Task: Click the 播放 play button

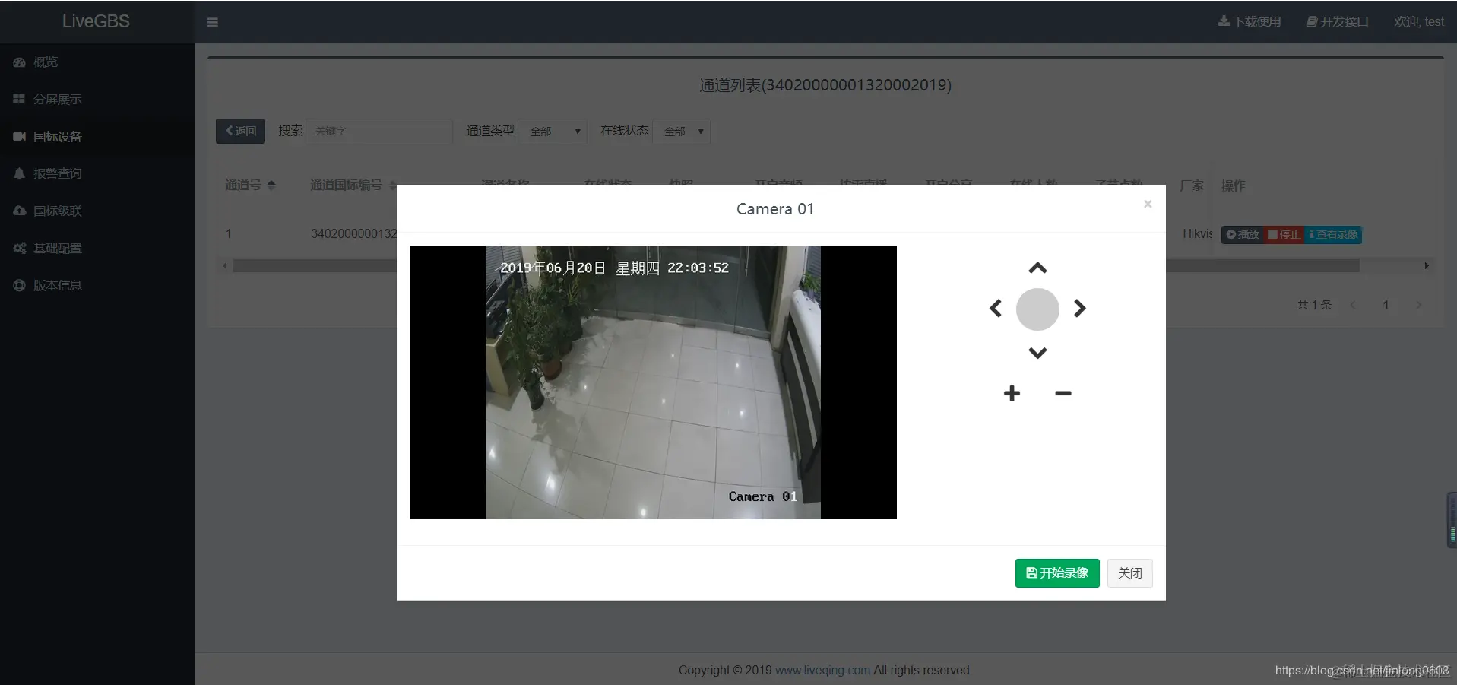Action: coord(1243,234)
